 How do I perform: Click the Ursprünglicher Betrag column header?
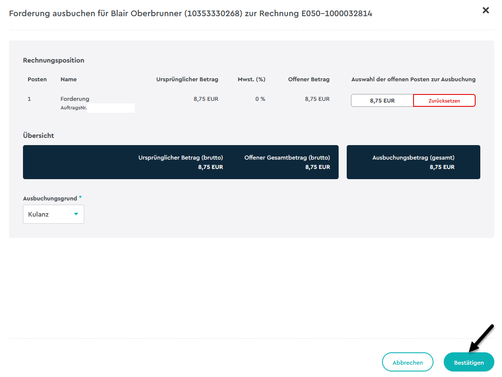pos(187,80)
